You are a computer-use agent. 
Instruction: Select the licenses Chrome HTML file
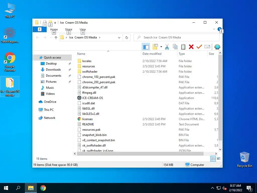pyautogui.click(x=87, y=119)
